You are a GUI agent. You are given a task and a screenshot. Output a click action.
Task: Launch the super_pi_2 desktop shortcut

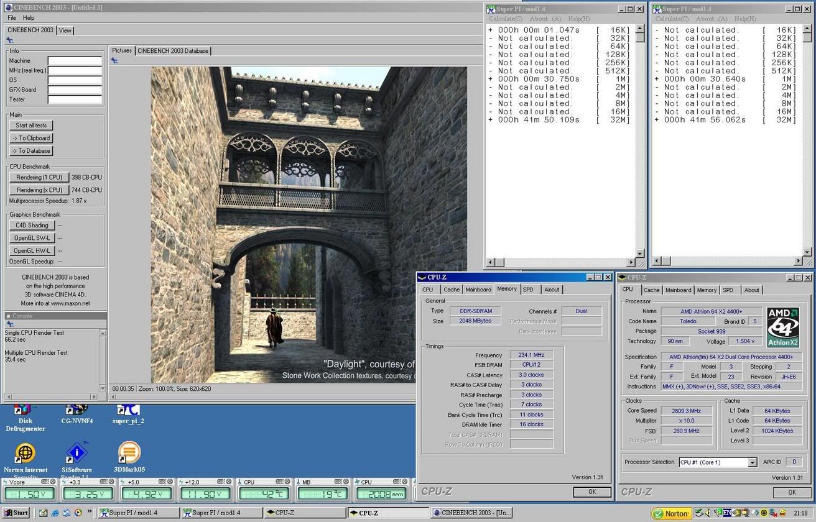(x=128, y=414)
